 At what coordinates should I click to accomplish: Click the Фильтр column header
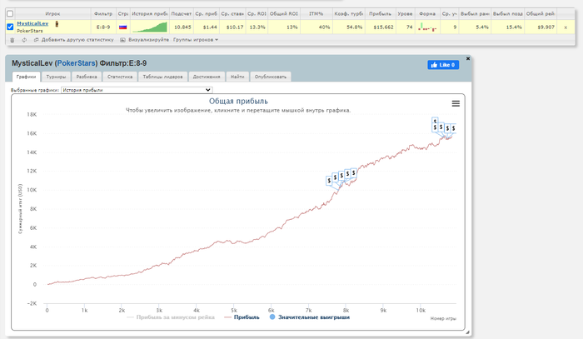pos(103,14)
